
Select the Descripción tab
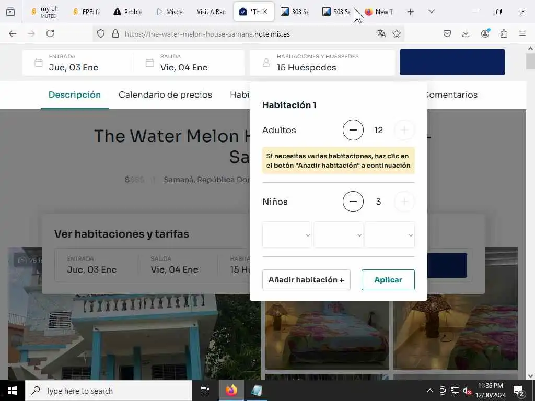tap(74, 95)
